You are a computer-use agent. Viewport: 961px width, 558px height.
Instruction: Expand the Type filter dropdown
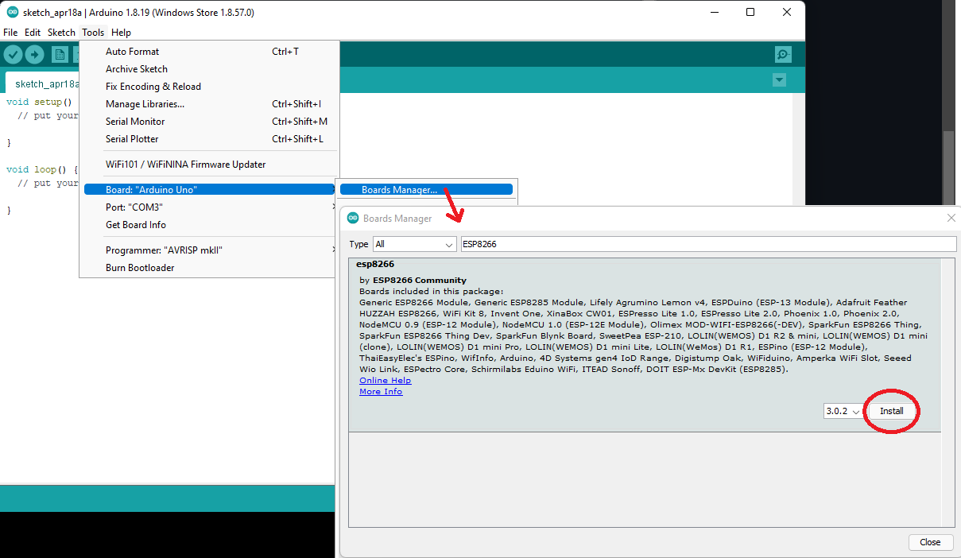click(414, 244)
